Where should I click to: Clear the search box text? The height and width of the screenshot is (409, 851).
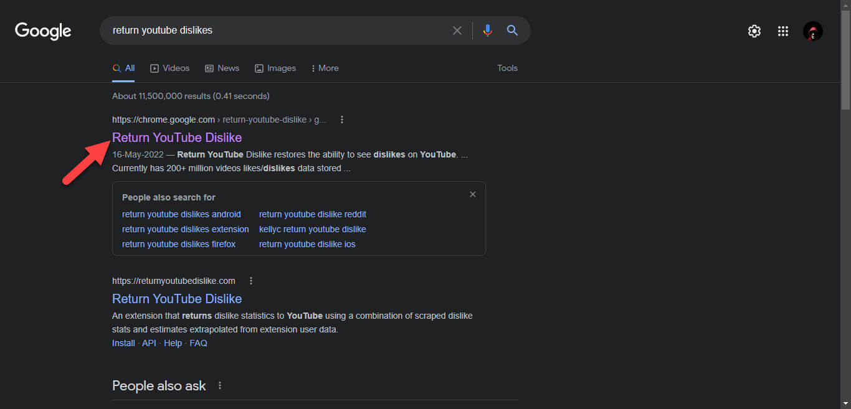tap(457, 31)
